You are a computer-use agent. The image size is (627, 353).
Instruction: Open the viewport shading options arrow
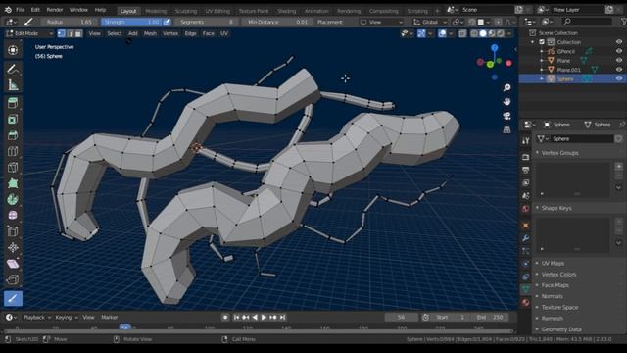509,33
